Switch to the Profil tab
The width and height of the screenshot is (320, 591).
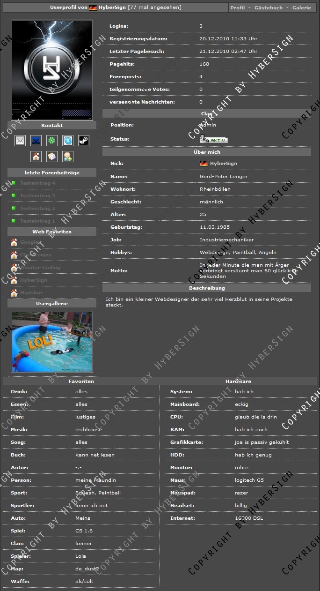pyautogui.click(x=238, y=8)
